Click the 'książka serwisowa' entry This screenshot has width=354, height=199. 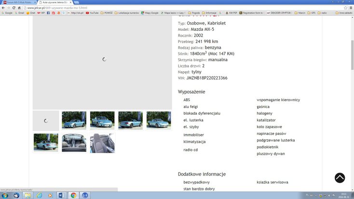(272, 182)
